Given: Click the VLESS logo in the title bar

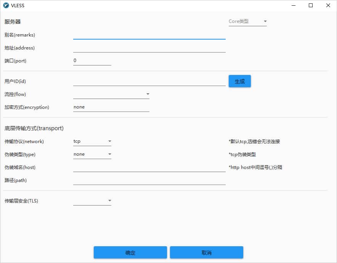Looking at the screenshot, I should coord(6,5).
